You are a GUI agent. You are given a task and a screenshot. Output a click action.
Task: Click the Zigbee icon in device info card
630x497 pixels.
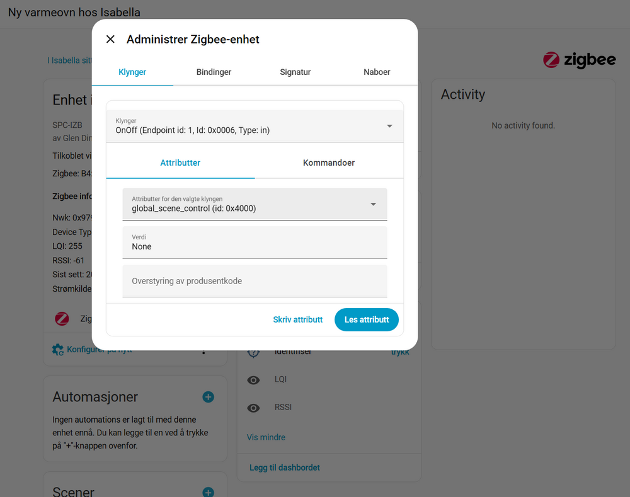[62, 319]
